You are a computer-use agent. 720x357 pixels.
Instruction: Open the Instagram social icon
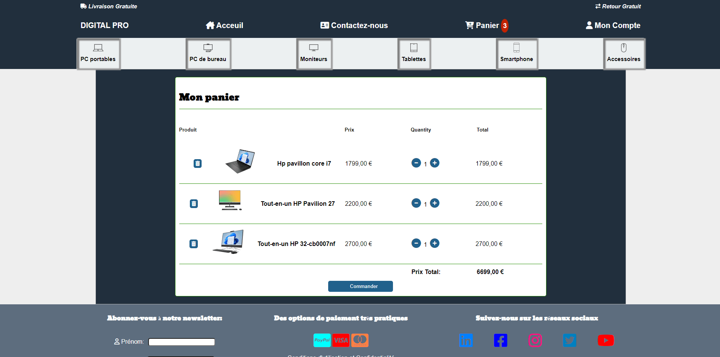pos(535,340)
